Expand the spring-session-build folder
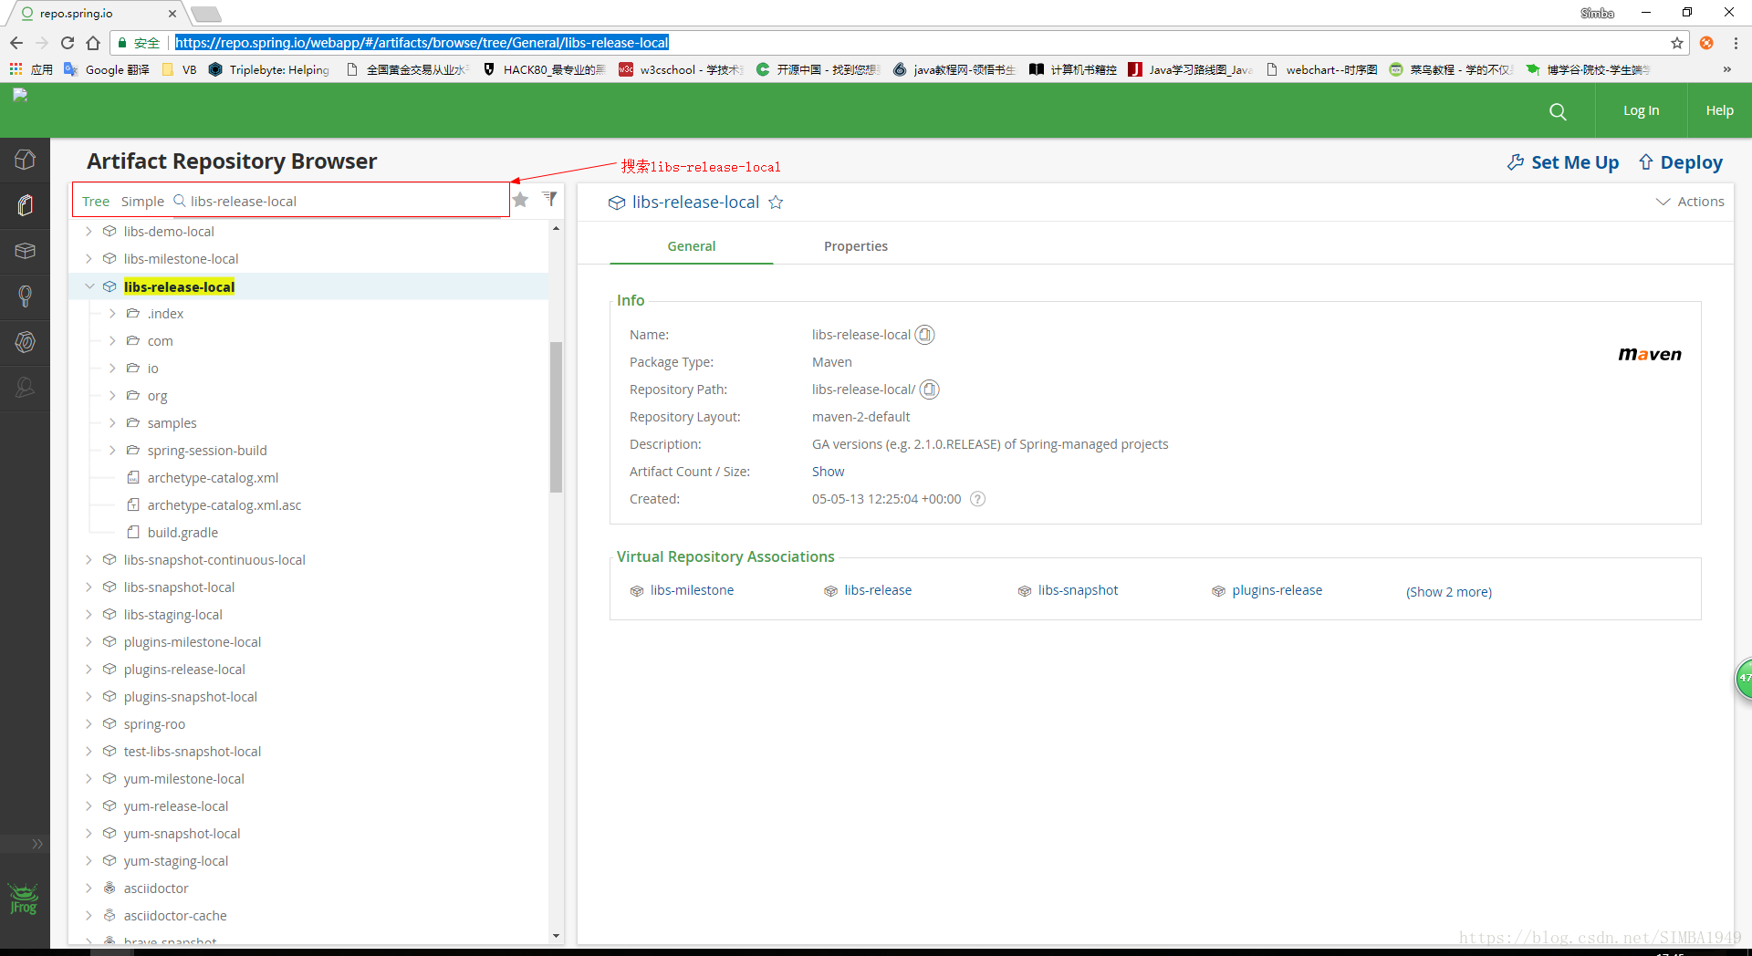This screenshot has height=956, width=1752. [112, 451]
